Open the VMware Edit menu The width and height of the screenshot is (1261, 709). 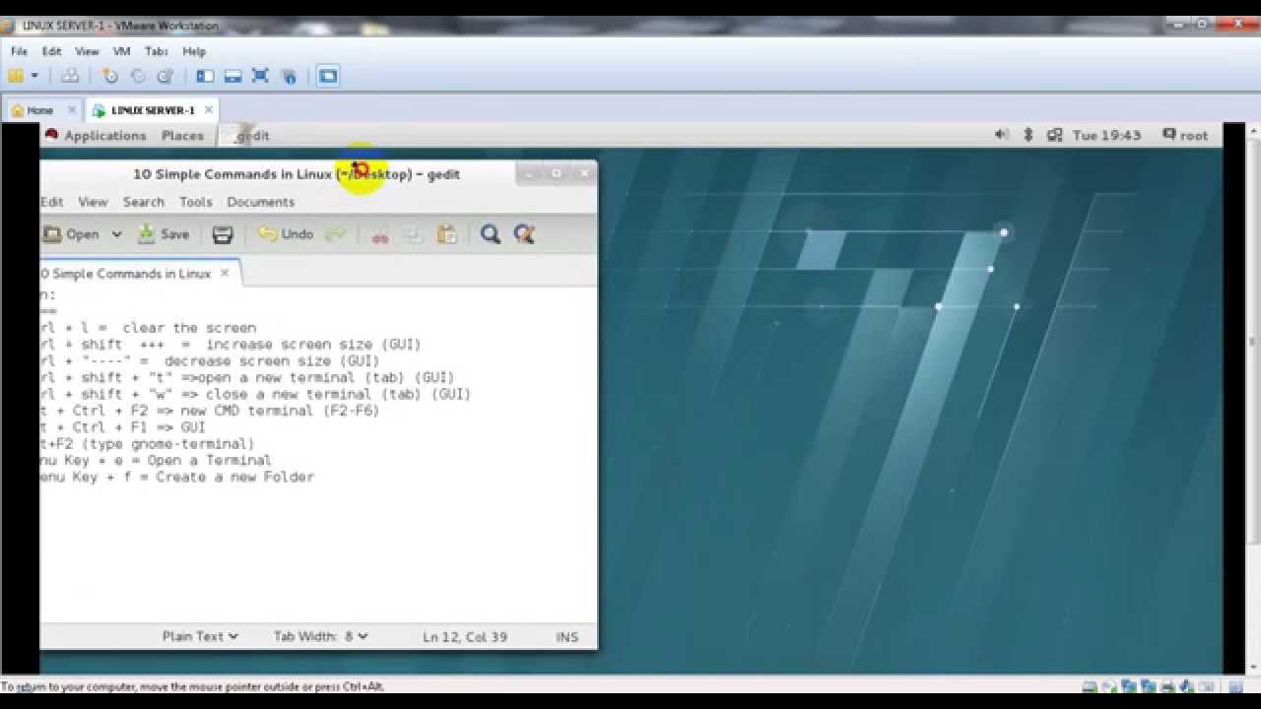tap(51, 51)
